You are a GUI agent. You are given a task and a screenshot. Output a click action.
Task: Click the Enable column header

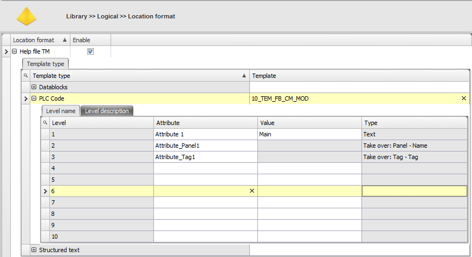[90, 40]
